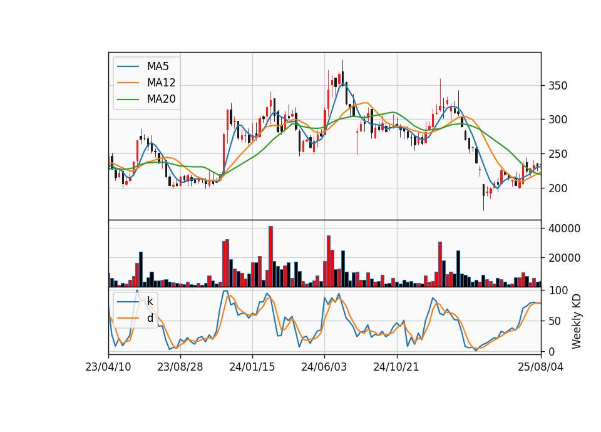
Task: Click the 50 KD axis label
Action: pos(555,321)
